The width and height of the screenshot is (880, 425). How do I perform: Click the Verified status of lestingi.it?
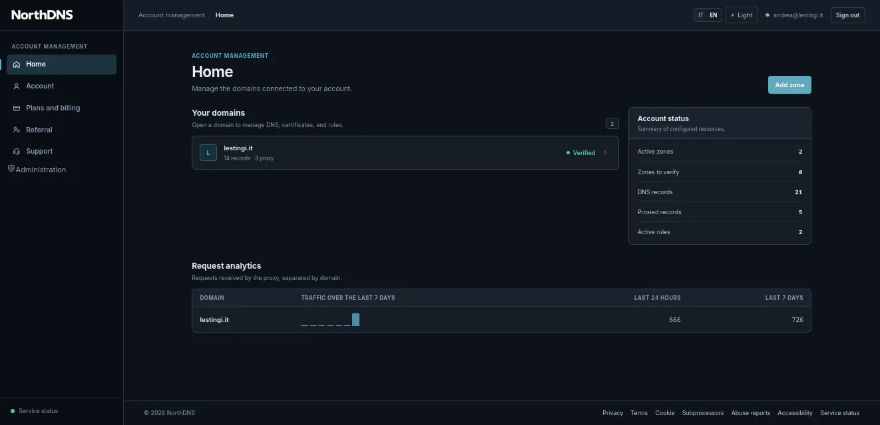pyautogui.click(x=580, y=153)
